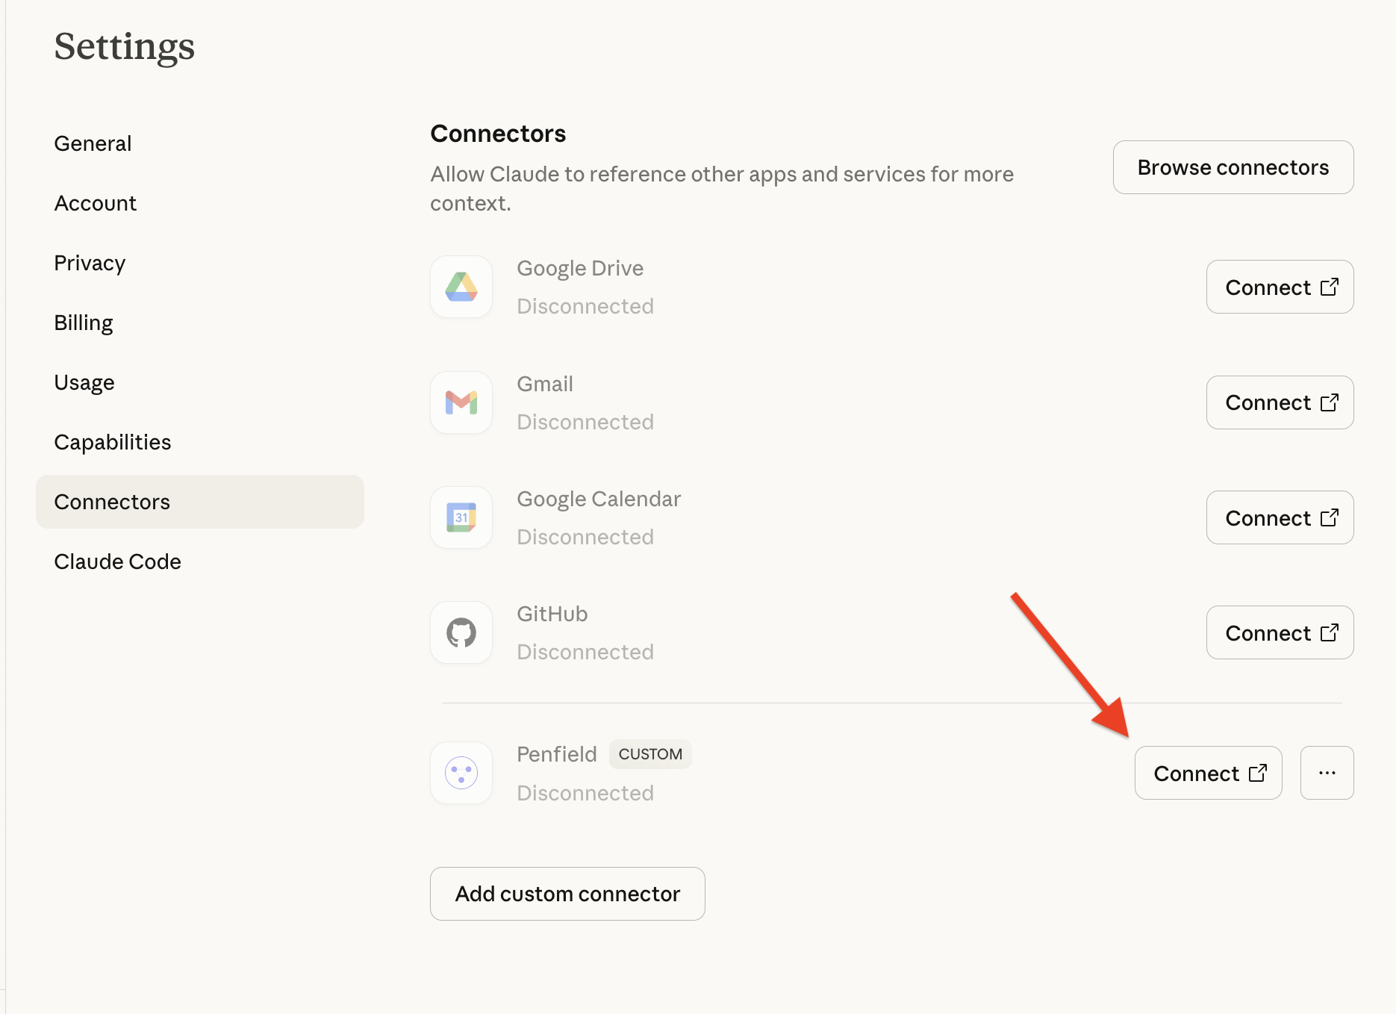Click Add custom connector
This screenshot has height=1014, width=1396.
[x=567, y=894]
